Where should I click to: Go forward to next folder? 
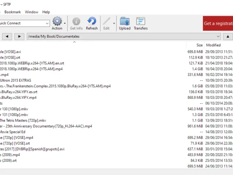click(x=19, y=36)
